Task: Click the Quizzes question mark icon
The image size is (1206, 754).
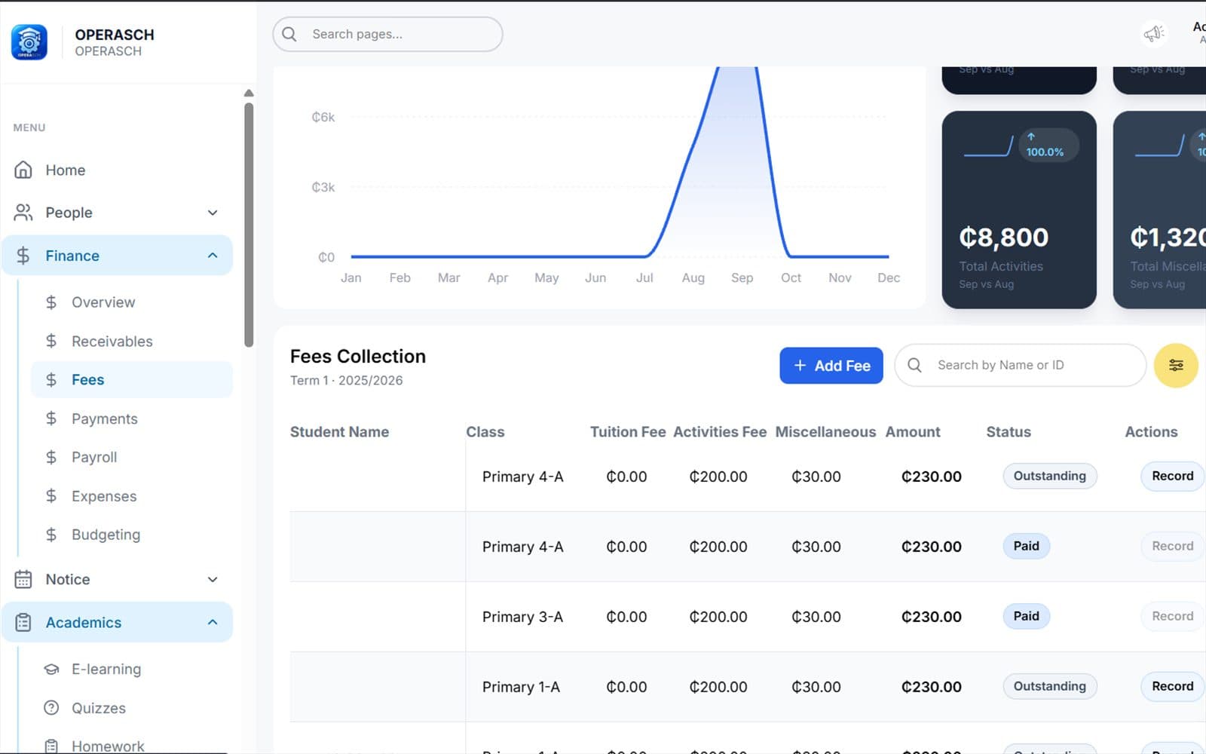Action: pyautogui.click(x=51, y=708)
